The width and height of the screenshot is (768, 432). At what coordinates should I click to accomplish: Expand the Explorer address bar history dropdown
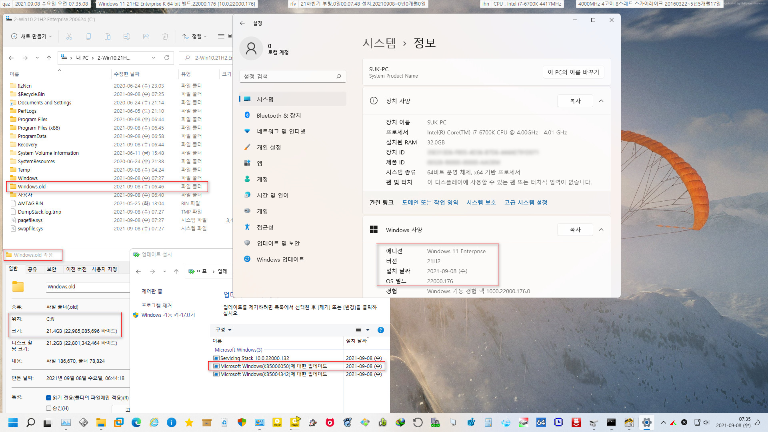click(154, 58)
